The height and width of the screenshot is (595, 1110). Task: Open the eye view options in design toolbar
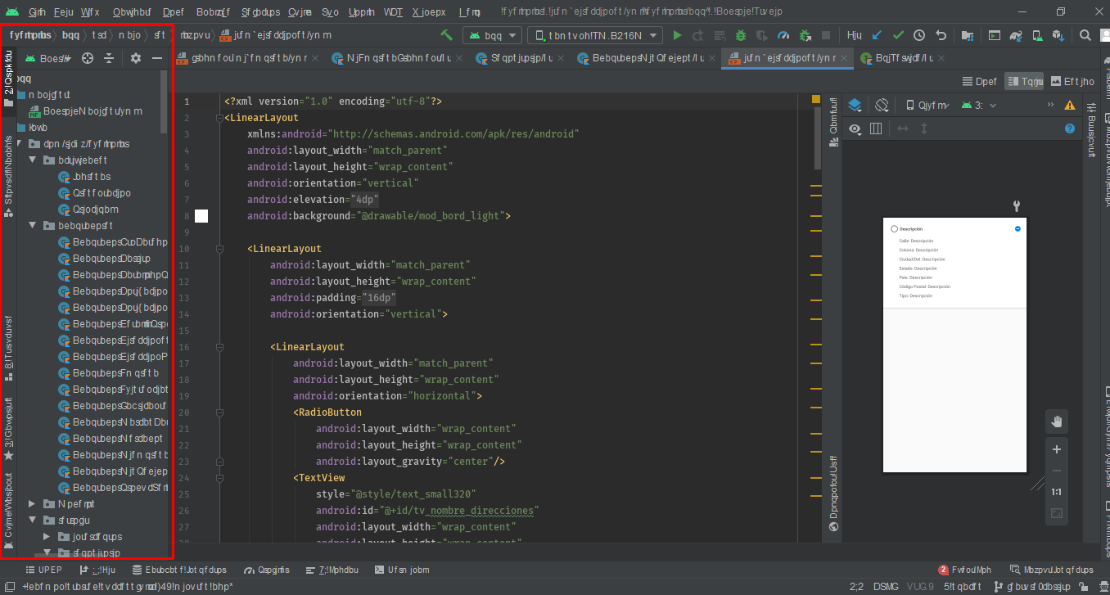pyautogui.click(x=855, y=128)
